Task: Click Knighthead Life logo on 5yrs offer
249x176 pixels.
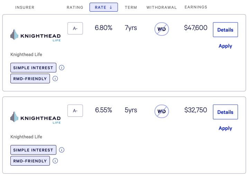Action: click(x=36, y=117)
